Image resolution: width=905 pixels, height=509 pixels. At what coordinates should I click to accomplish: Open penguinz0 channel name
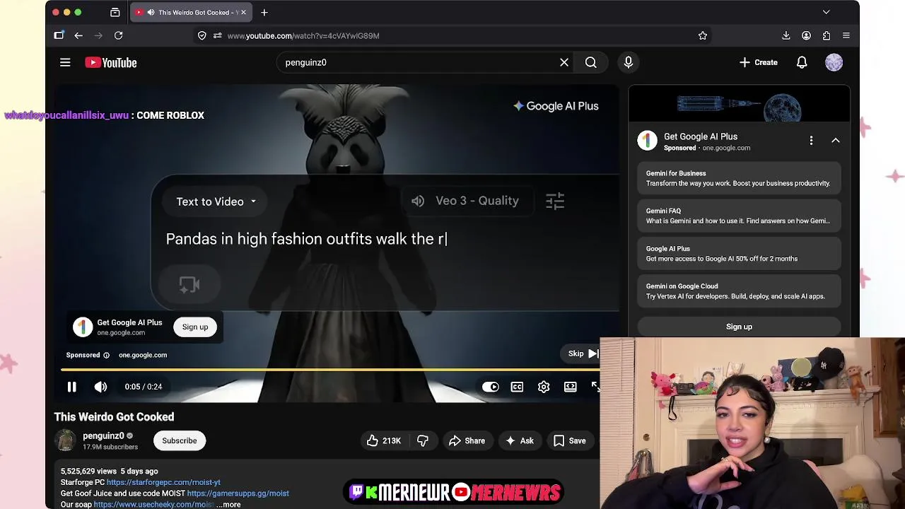(103, 436)
